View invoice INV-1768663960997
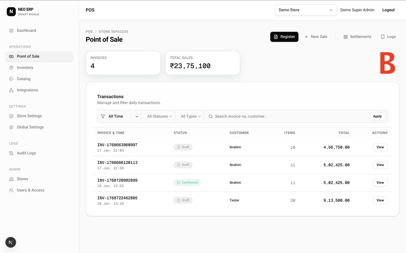 point(380,147)
